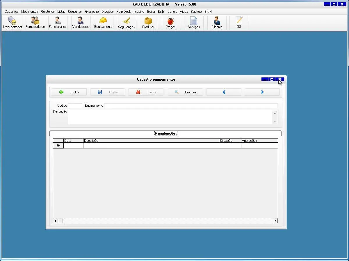Go to next record with right arrow
The image size is (349, 261).
click(262, 92)
